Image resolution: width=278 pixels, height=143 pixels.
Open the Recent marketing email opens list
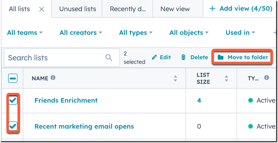click(x=84, y=126)
